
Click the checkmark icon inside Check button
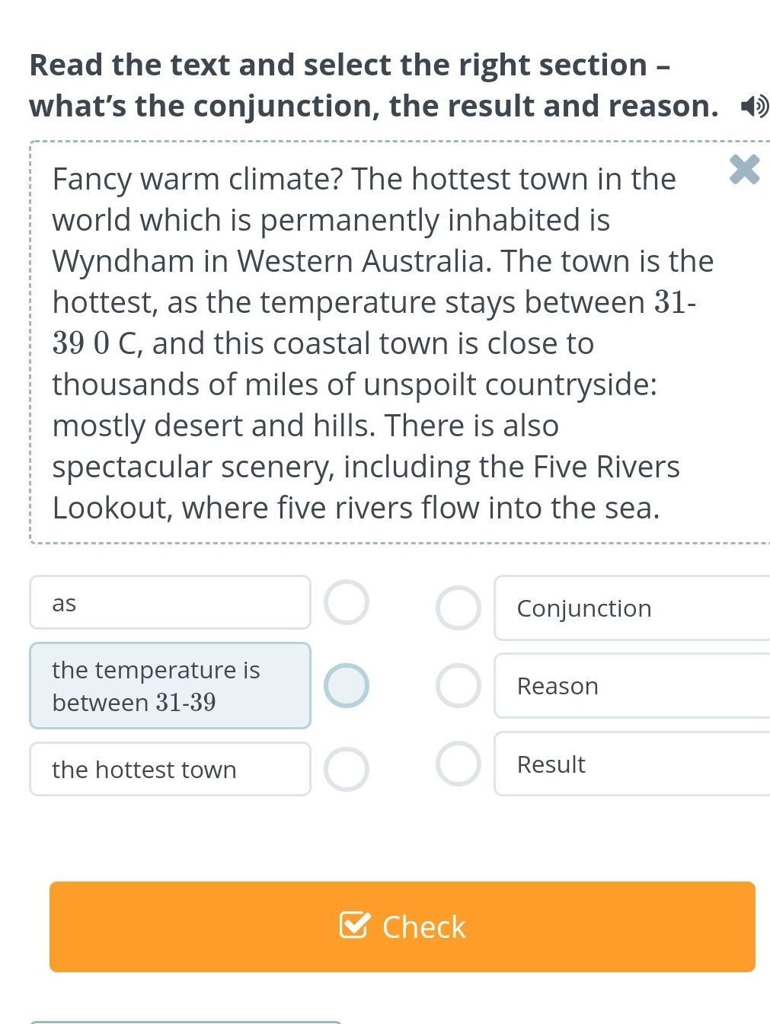click(355, 925)
